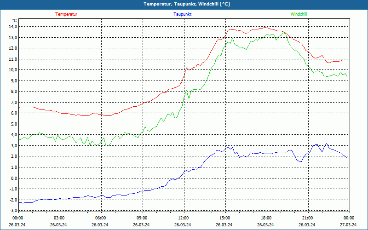
Task: Click the 13,0 y-axis value
Action: point(13,38)
